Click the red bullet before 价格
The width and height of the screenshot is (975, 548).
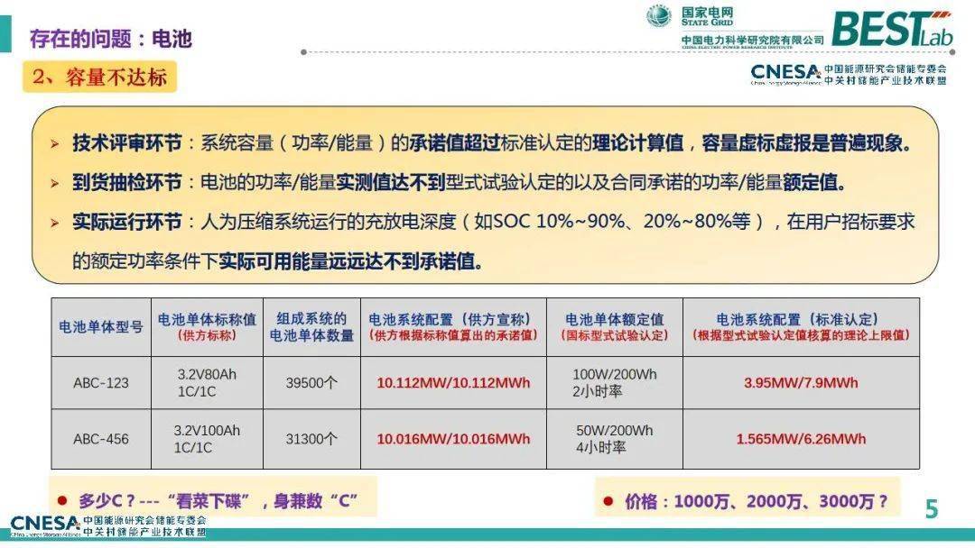tap(608, 500)
